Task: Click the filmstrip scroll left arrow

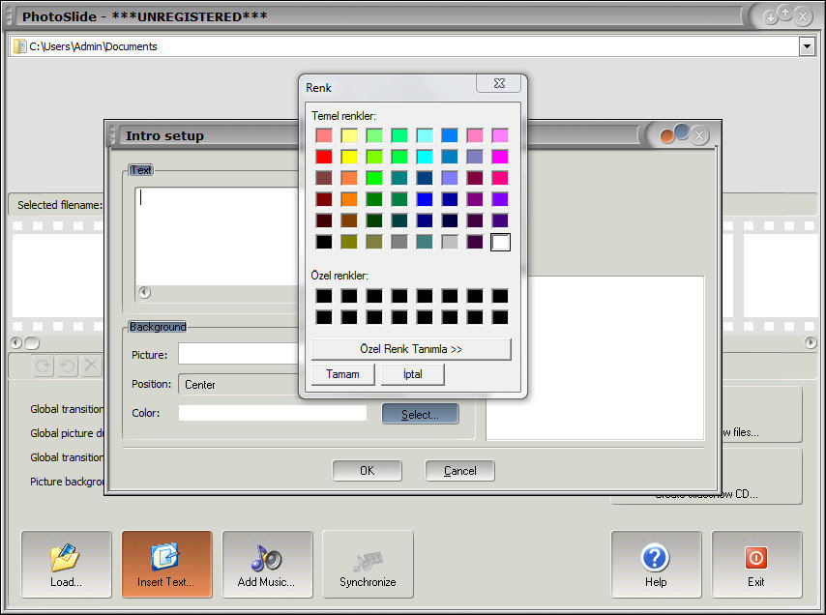Action: (x=15, y=342)
